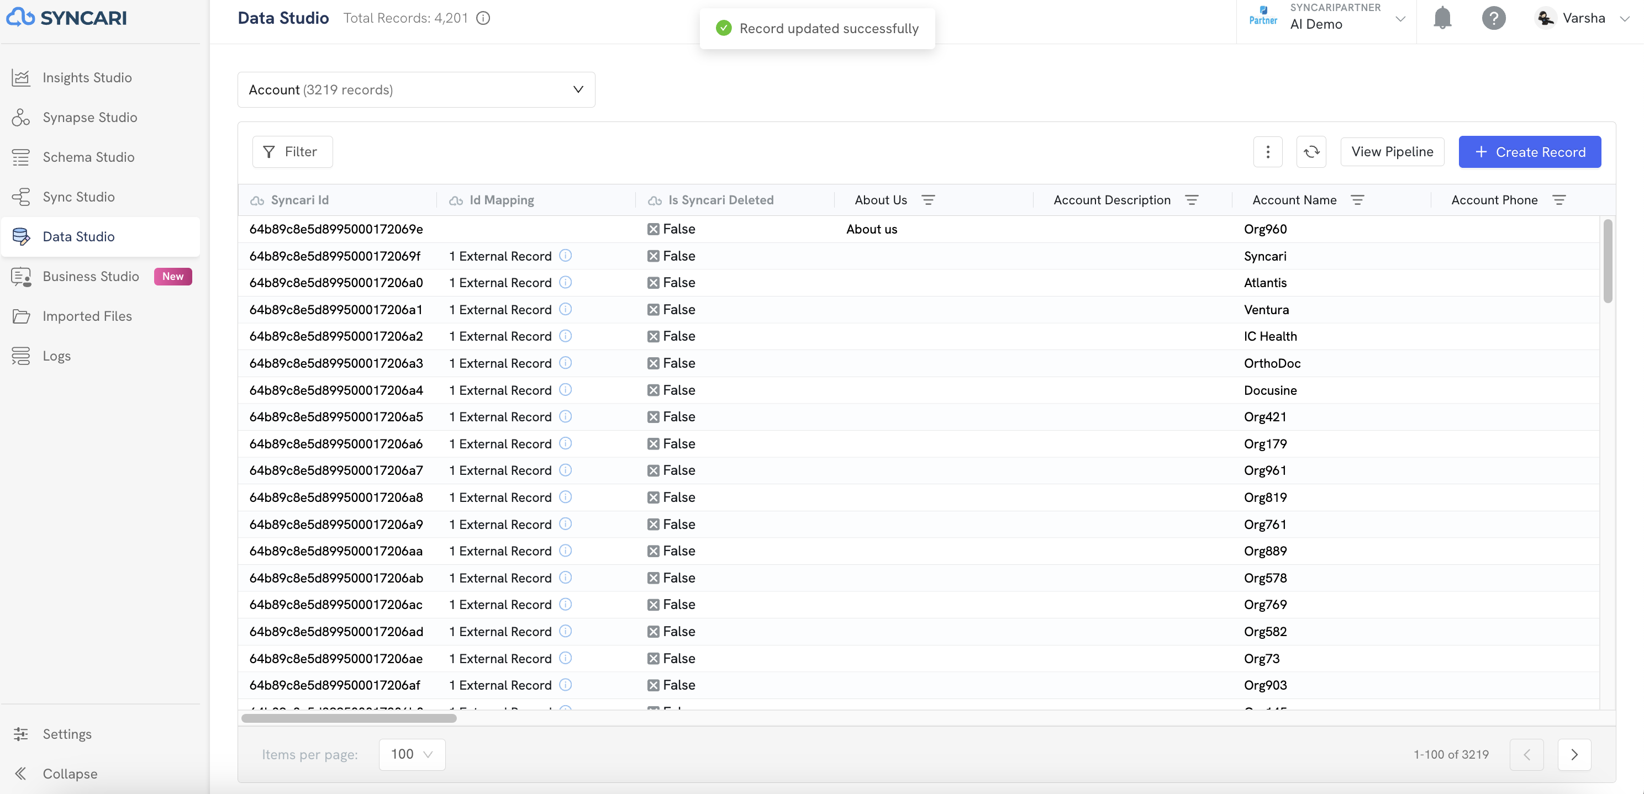Toggle False checkbox in Atlantis row
Viewport: 1644px width, 794px height.
(653, 283)
